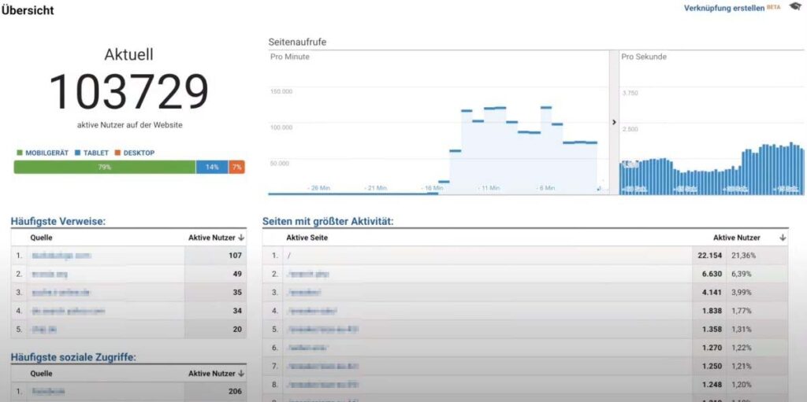Viewport: 807px width, 402px height.
Task: Sort Häufigste soziale Zugriffe by Aktive Nutzer
Action: (216, 373)
